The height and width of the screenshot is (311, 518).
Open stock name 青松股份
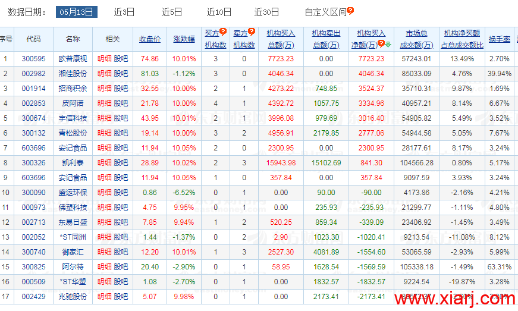click(x=73, y=133)
